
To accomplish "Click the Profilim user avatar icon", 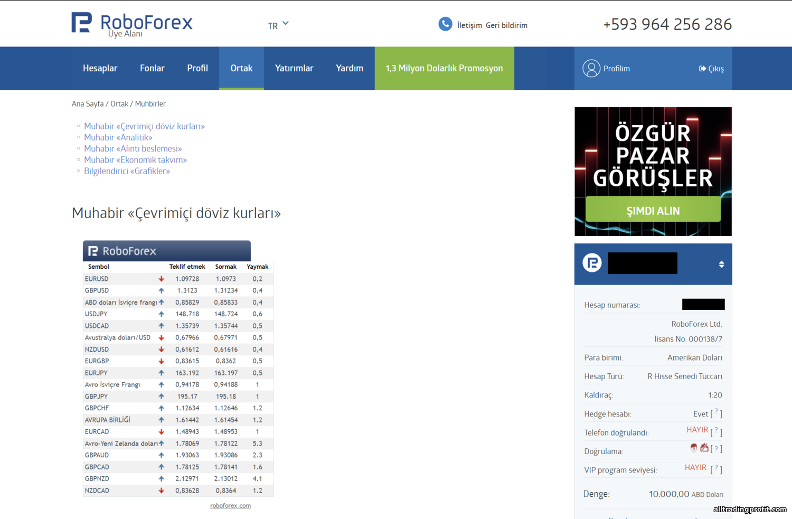I will click(591, 69).
